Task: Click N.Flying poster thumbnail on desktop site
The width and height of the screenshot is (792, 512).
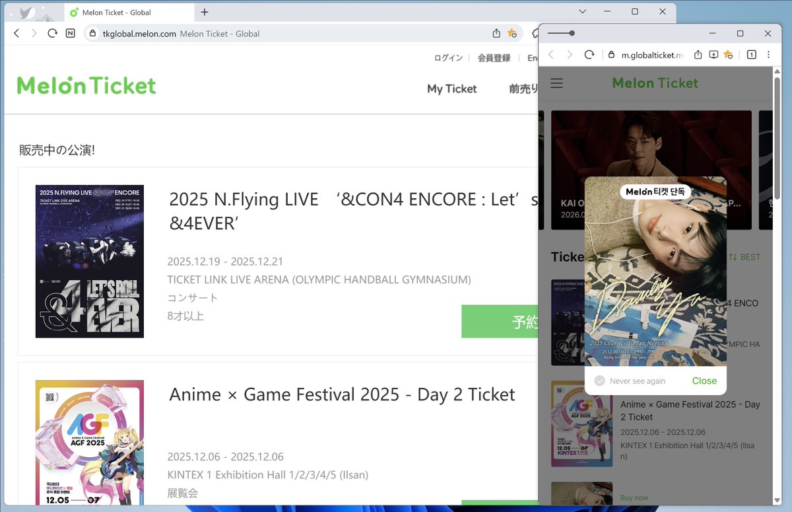Action: click(90, 261)
